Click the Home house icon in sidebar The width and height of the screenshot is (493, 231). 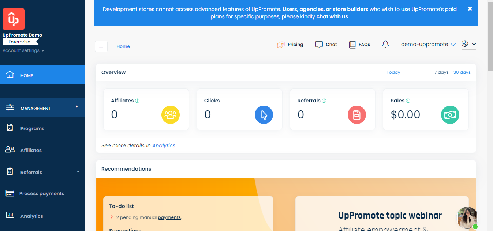click(10, 75)
